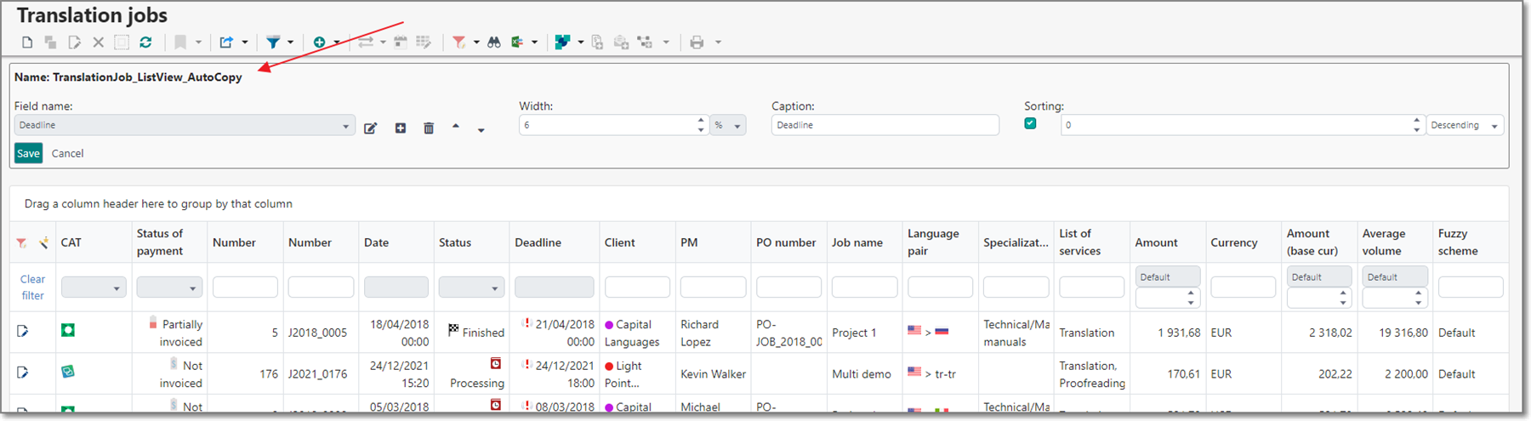Click the printer icon in toolbar
1531x421 pixels.
click(697, 43)
